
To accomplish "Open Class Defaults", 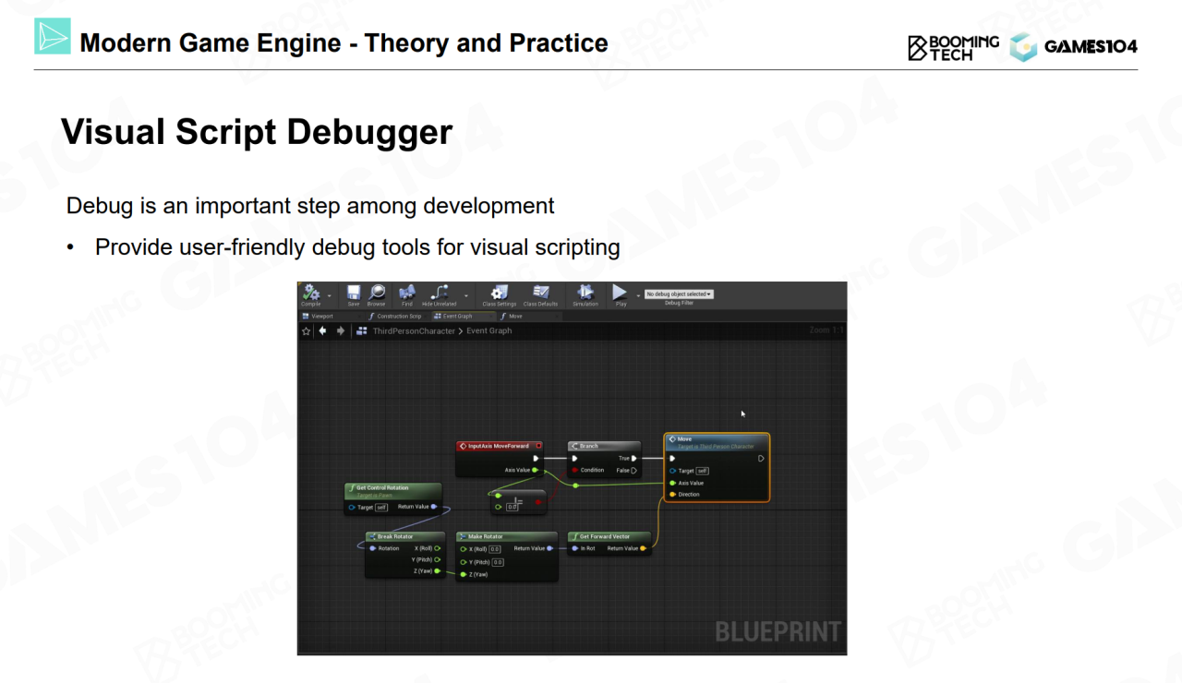I will coord(540,294).
